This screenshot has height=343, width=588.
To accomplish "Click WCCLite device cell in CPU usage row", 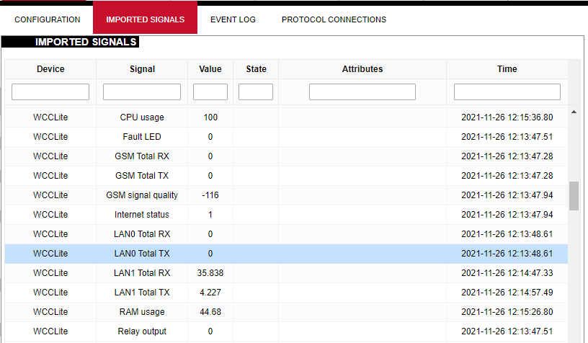I will tap(50, 117).
